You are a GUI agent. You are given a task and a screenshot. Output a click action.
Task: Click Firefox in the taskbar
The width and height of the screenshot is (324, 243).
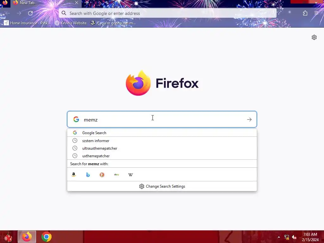(27, 237)
